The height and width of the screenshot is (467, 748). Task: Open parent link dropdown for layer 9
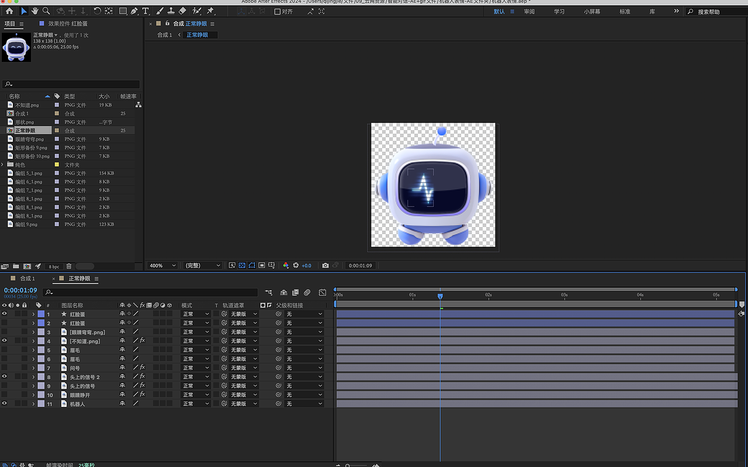point(304,386)
